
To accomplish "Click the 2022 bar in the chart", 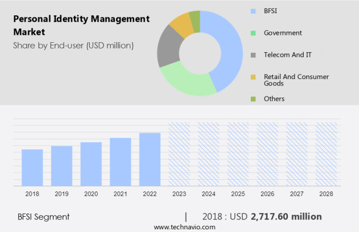I will (x=149, y=159).
